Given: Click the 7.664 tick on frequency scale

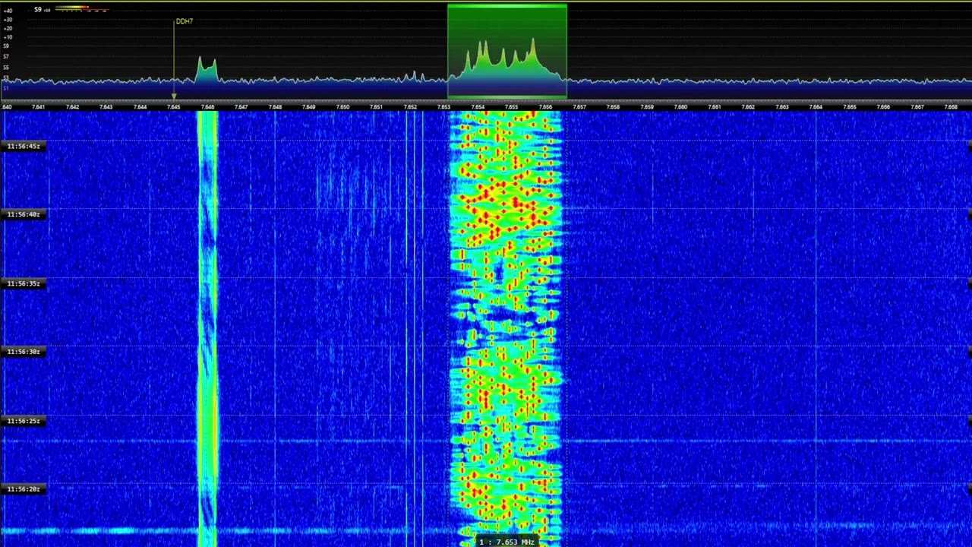Looking at the screenshot, I should [x=816, y=107].
